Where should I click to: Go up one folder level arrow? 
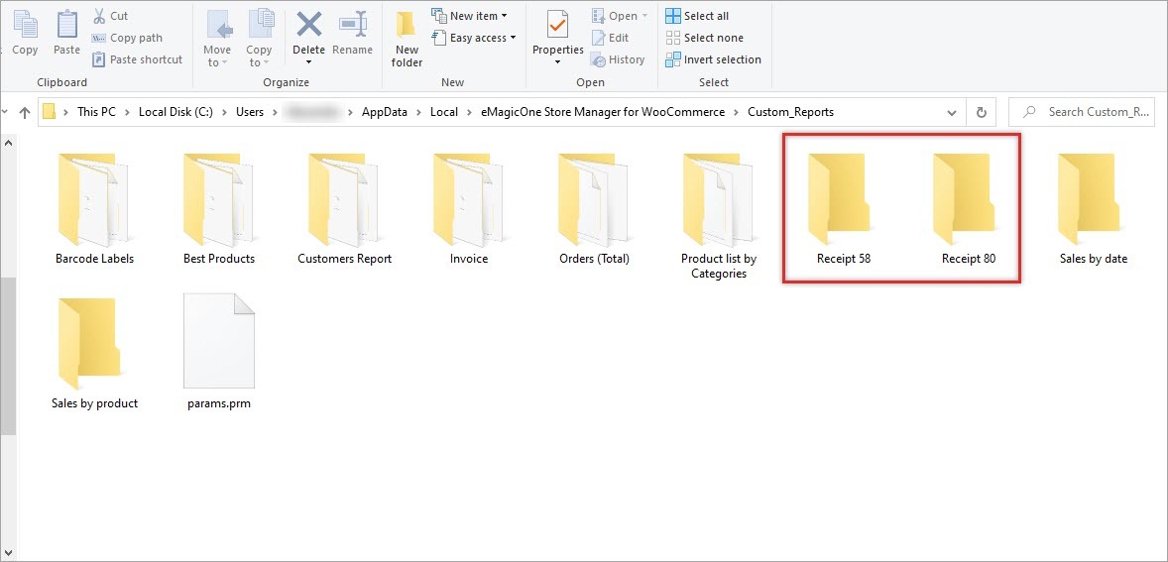(x=23, y=112)
